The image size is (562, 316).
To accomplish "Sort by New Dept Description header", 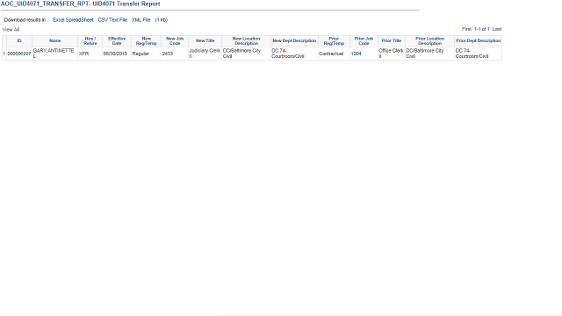I will pyautogui.click(x=294, y=41).
